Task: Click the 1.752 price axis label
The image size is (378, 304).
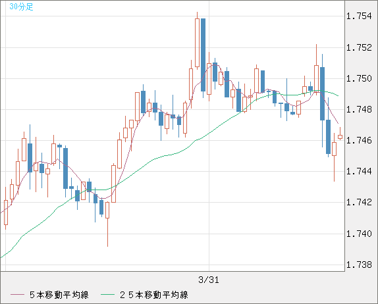Action: pos(359,47)
